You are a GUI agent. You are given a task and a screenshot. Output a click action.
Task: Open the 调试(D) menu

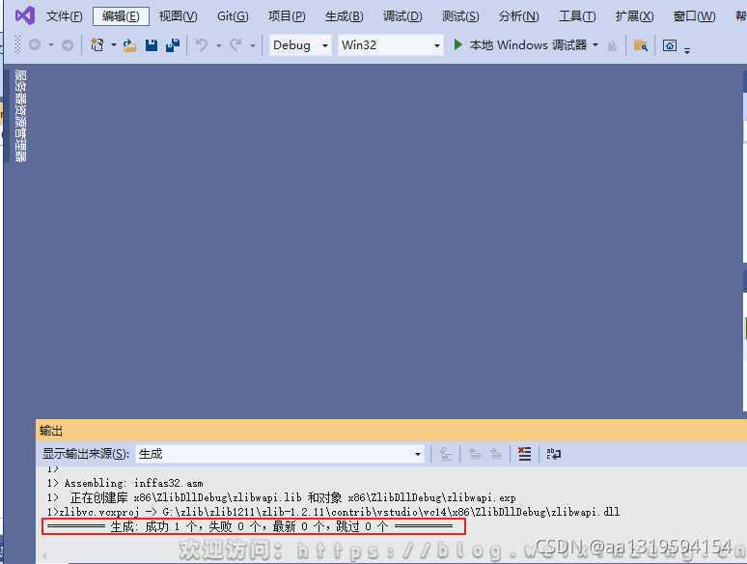tap(402, 16)
